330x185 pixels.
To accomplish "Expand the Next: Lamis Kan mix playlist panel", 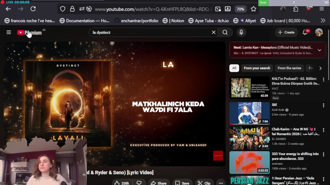I will [x=319, y=50].
